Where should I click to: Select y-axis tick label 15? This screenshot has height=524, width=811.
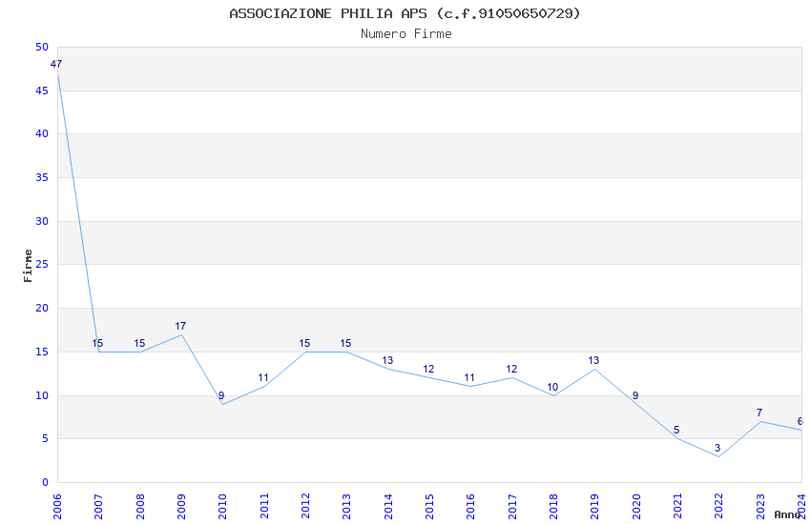coord(42,353)
